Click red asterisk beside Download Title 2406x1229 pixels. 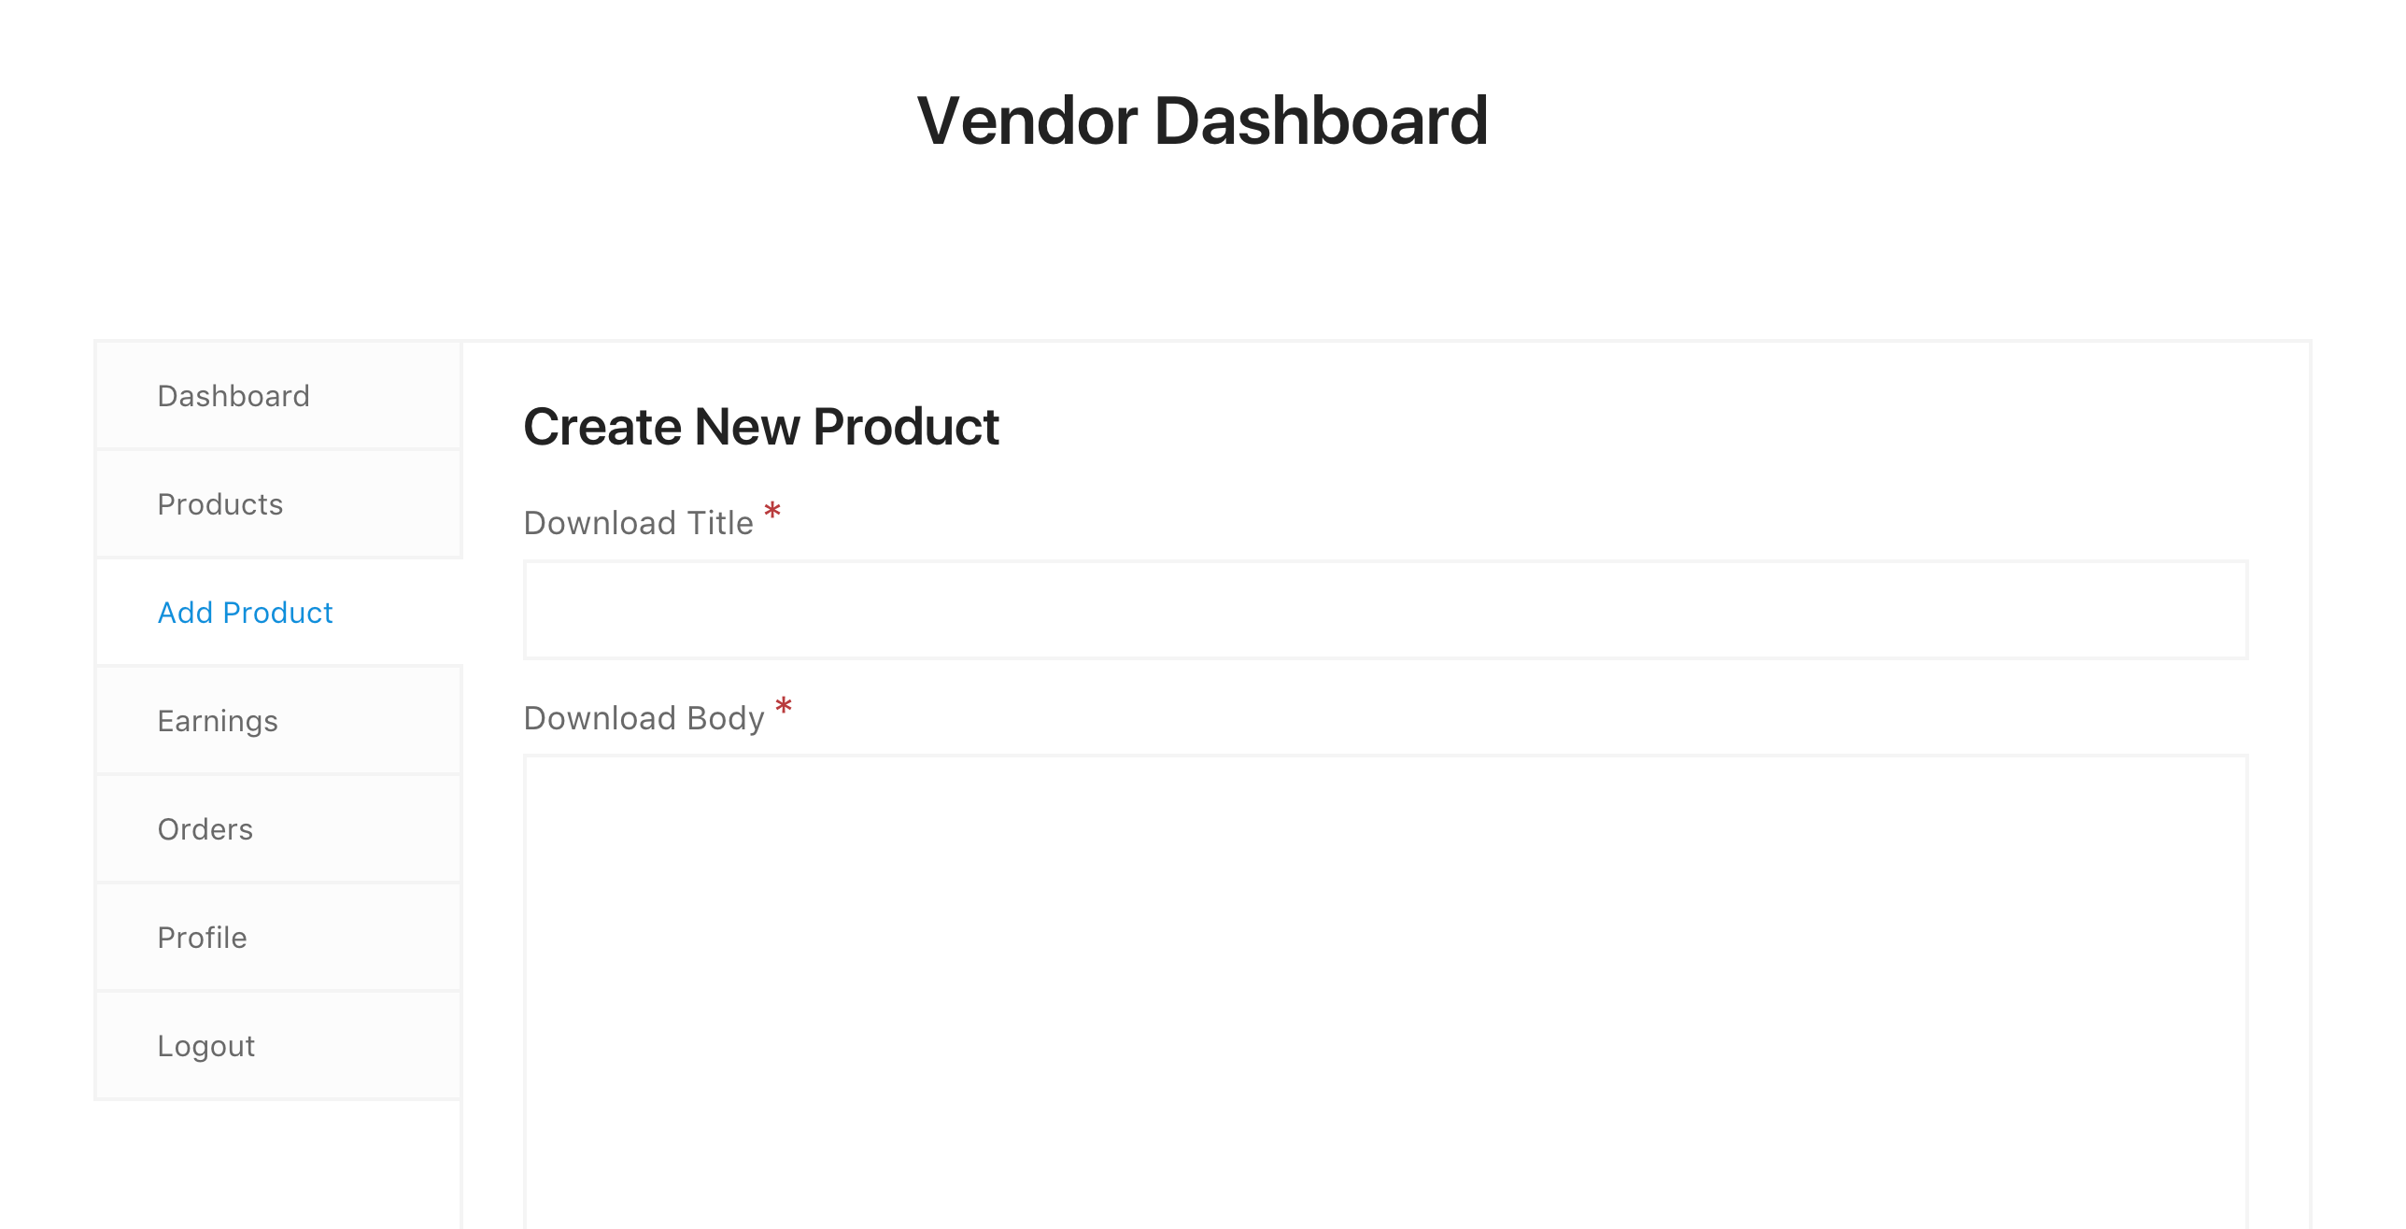(772, 512)
